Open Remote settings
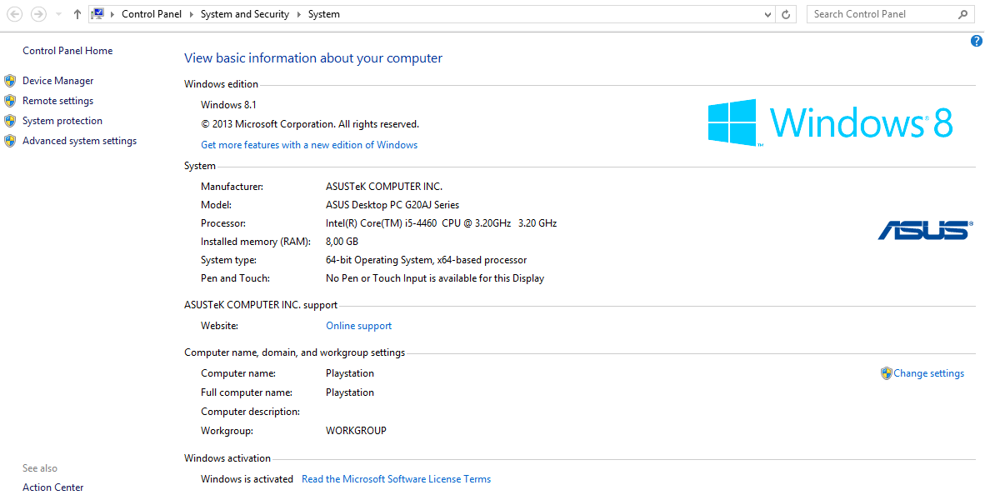Screen dimensions: 985x495 click(57, 101)
